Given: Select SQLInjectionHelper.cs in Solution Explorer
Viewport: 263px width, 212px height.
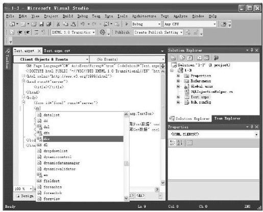Looking at the screenshot, I should coord(211,91).
